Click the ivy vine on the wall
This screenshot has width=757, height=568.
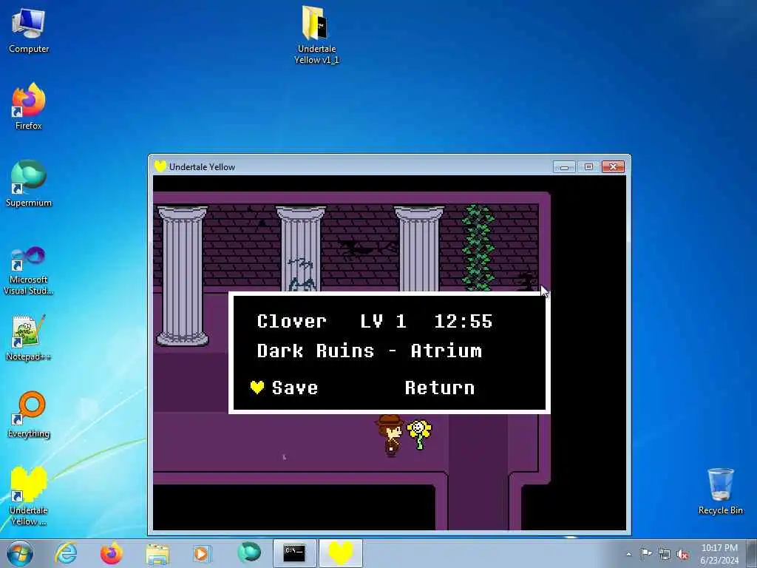pos(478,247)
